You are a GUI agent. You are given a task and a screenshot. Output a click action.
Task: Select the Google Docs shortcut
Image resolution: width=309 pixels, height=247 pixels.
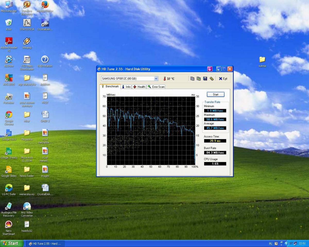coord(9,135)
